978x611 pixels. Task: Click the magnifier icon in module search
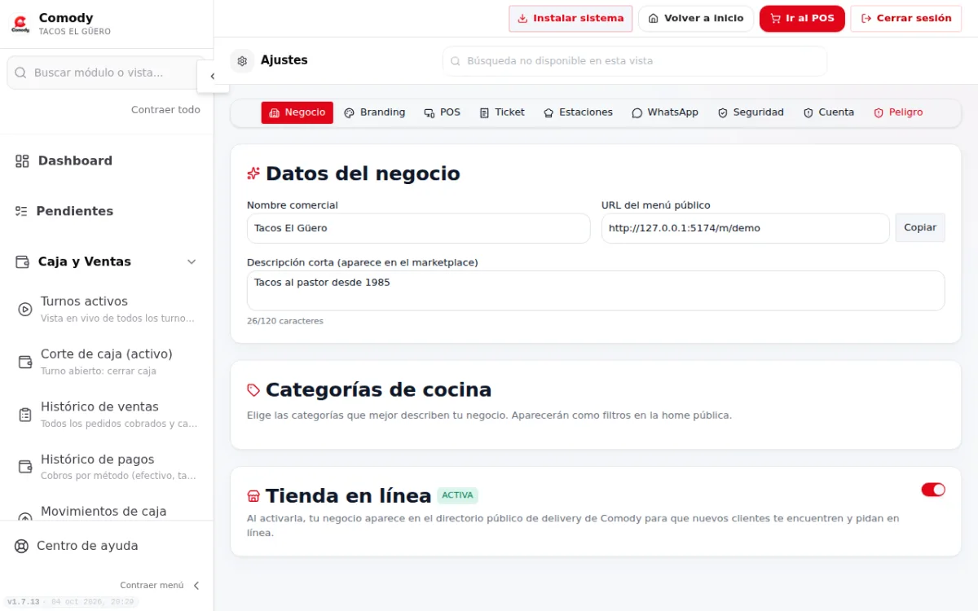pyautogui.click(x=20, y=73)
